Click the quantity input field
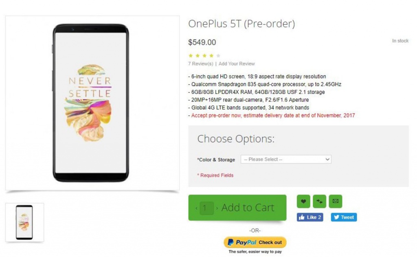The image size is (417, 257). (x=206, y=208)
